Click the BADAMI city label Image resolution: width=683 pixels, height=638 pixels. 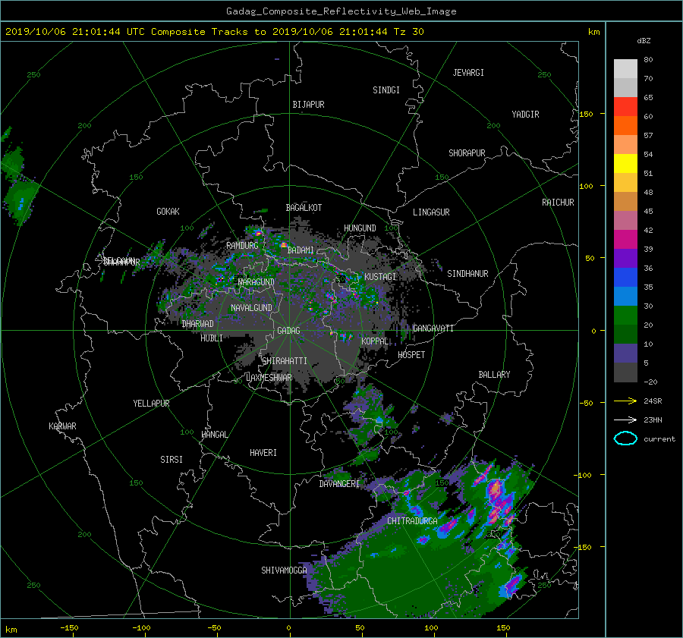click(x=301, y=250)
